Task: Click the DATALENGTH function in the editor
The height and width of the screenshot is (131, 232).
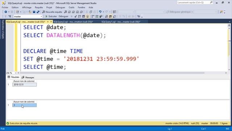Action: pyautogui.click(x=63, y=35)
